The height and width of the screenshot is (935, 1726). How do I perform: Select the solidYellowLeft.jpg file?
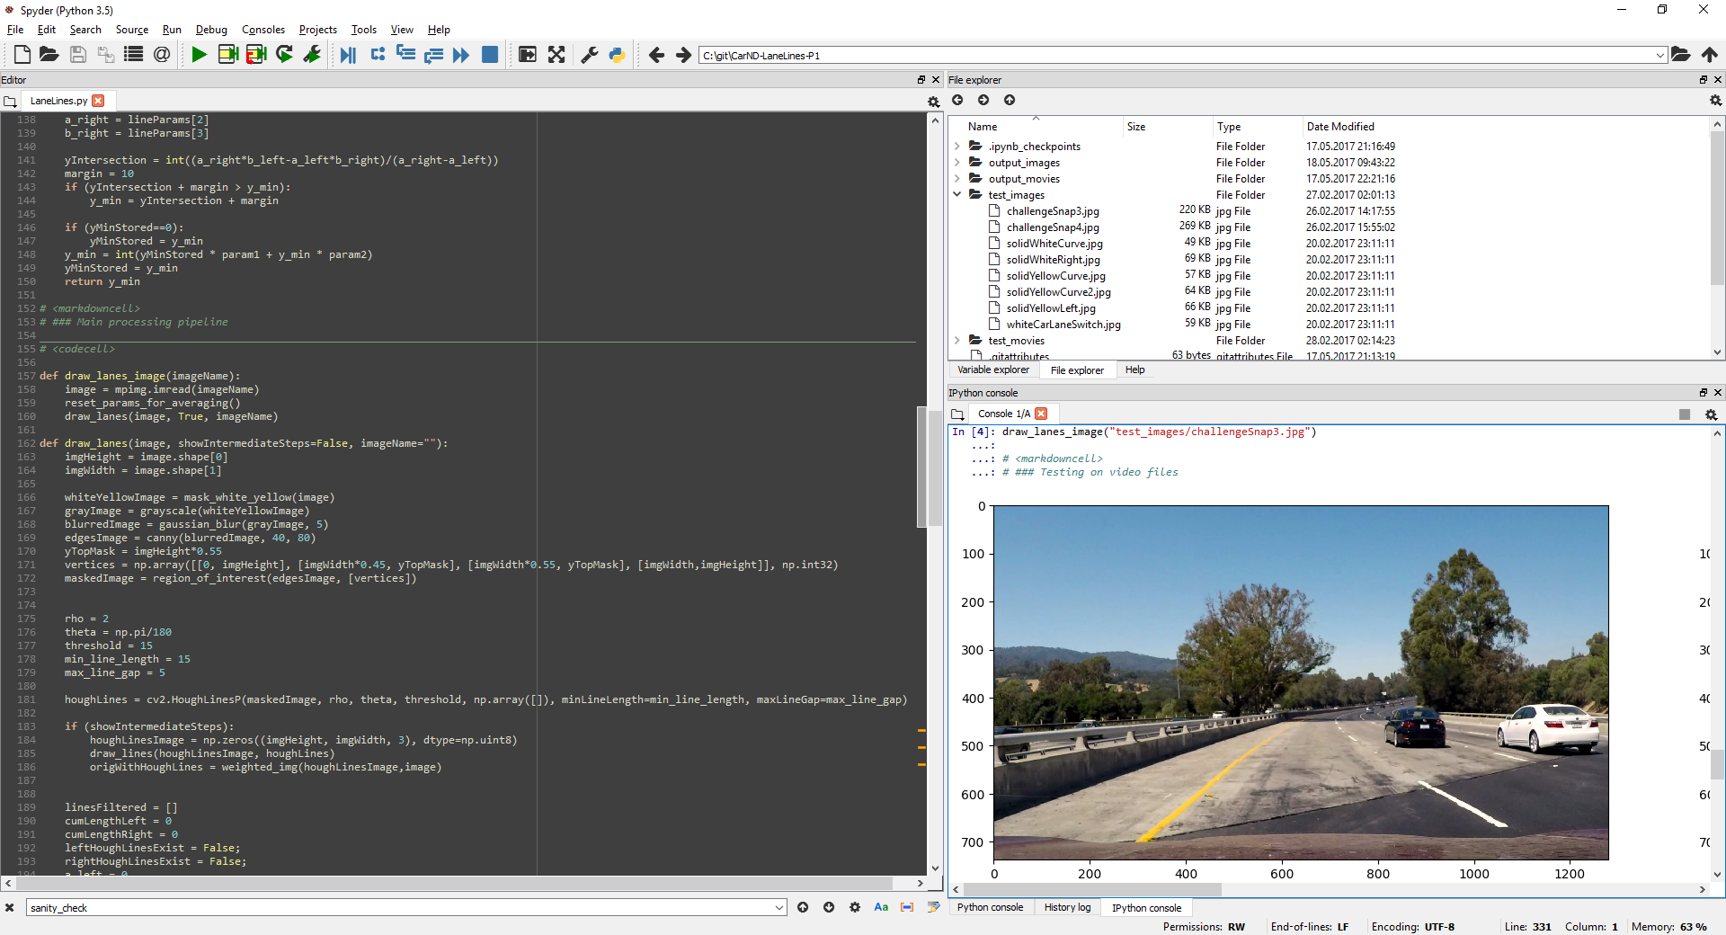click(1050, 308)
